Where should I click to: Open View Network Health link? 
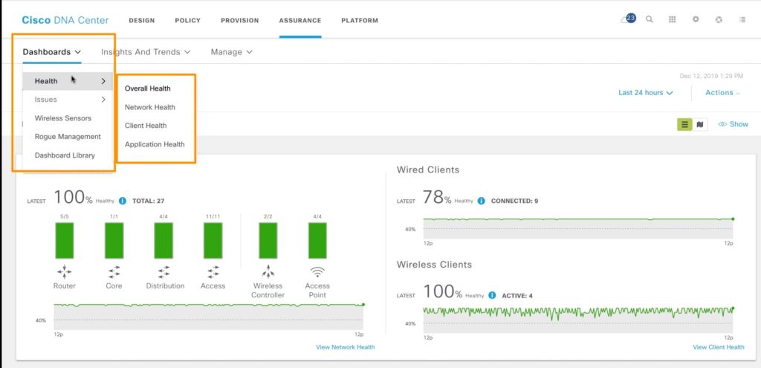click(x=345, y=347)
